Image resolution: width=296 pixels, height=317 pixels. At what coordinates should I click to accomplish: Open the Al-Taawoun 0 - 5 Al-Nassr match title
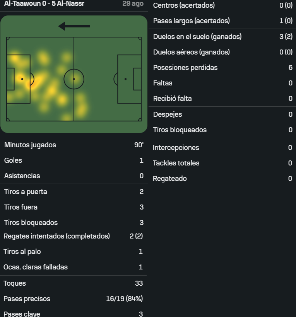pos(44,3)
